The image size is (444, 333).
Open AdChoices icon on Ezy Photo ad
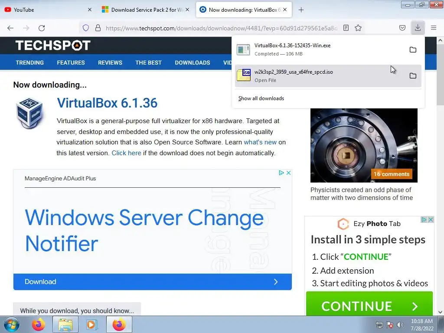tap(424, 219)
